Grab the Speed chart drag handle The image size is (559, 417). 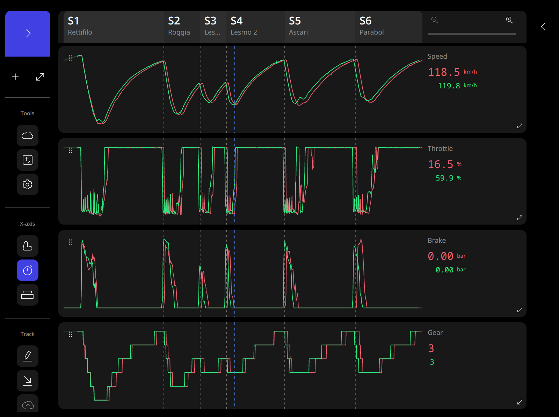[x=71, y=58]
